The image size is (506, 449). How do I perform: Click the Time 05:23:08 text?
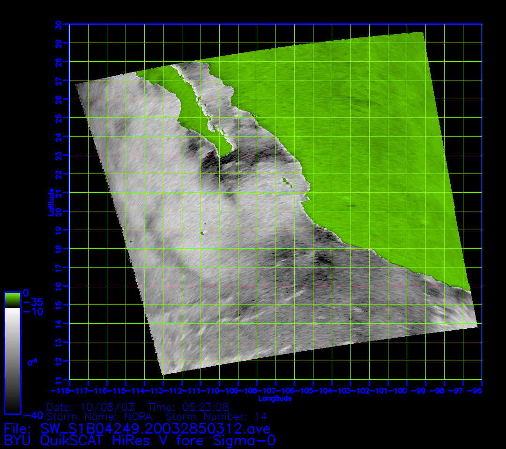[188, 407]
